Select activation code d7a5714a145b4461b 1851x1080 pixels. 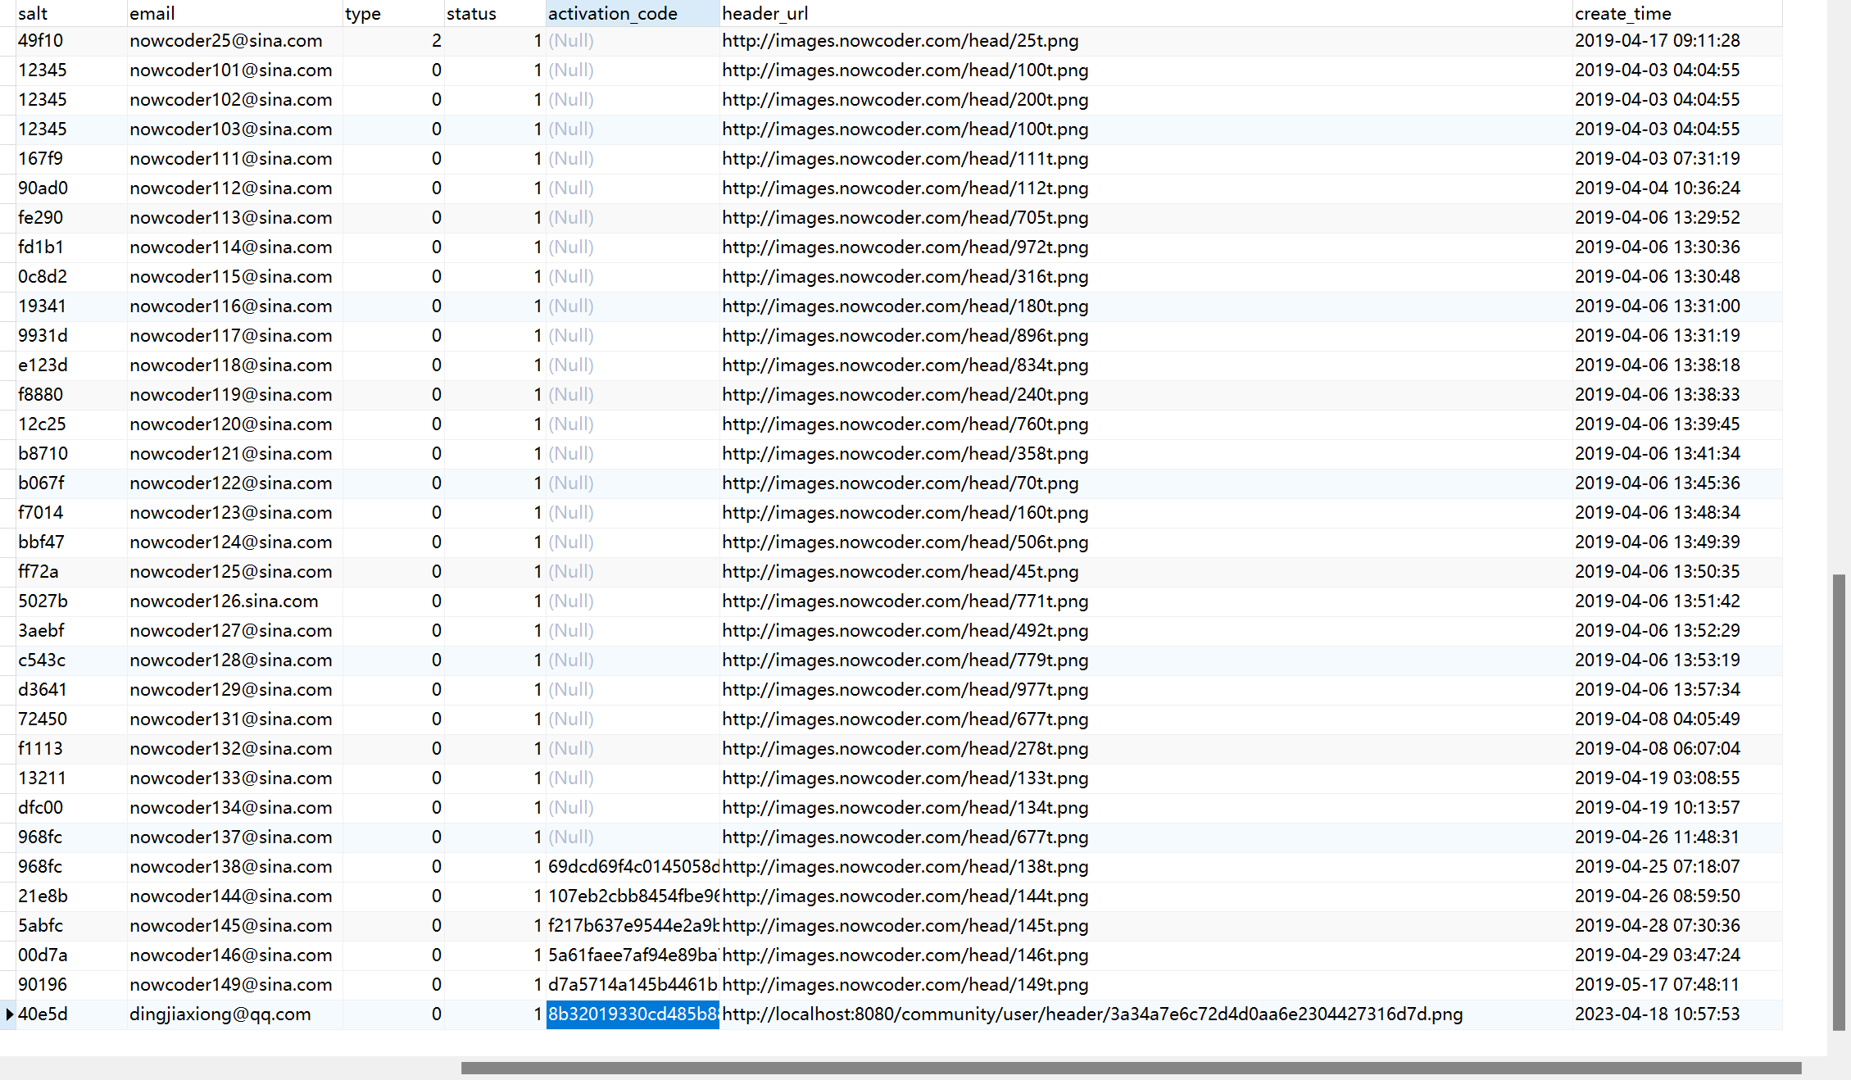tap(632, 985)
